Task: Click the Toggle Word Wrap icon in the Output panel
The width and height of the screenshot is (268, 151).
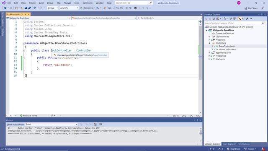Action: click(100, 124)
